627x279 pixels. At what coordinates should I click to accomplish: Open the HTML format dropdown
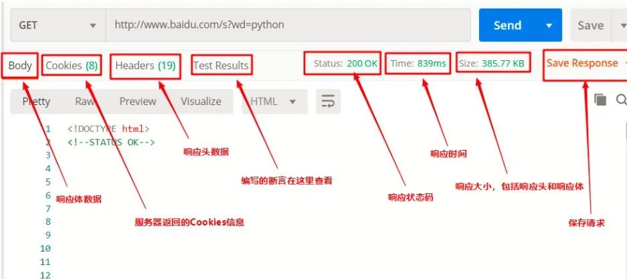pyautogui.click(x=274, y=102)
